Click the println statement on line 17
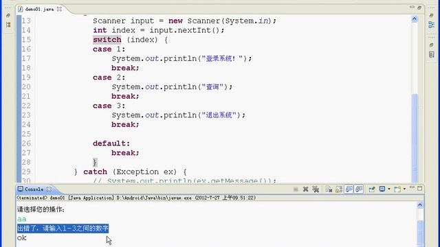Image resolution: width=440 pixels, height=247 pixels. 181,58
